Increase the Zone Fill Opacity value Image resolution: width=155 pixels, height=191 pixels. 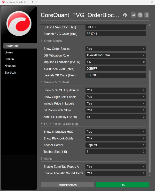[x=144, y=116]
